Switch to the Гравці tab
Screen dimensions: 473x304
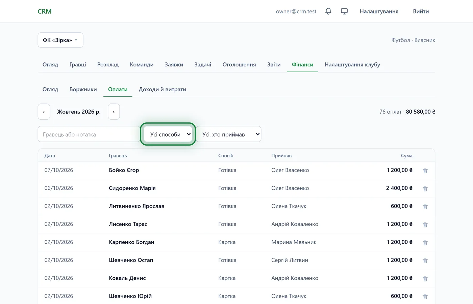tap(78, 64)
